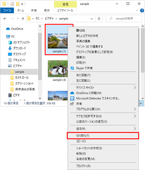The width and height of the screenshot is (145, 170).
Task: Choose OneDrive に移動(M)
Action: point(103,93)
